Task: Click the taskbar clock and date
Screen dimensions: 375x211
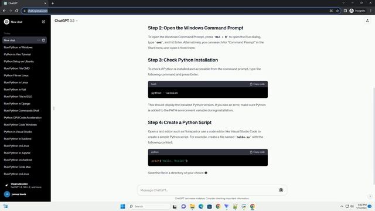Action: tap(361, 206)
